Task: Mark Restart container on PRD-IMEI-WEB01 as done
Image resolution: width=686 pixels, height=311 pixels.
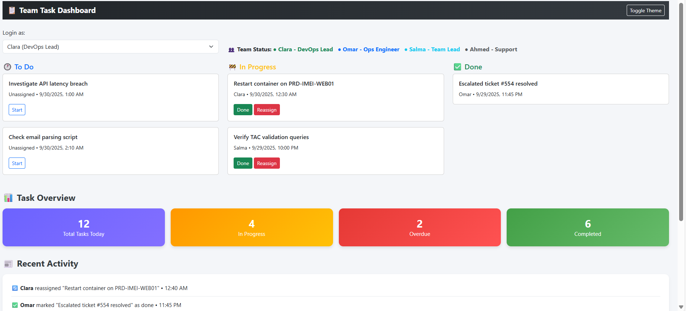Action: coord(243,110)
